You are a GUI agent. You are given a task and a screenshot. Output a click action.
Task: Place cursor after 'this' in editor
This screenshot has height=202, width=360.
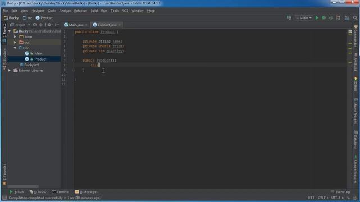(x=99, y=65)
